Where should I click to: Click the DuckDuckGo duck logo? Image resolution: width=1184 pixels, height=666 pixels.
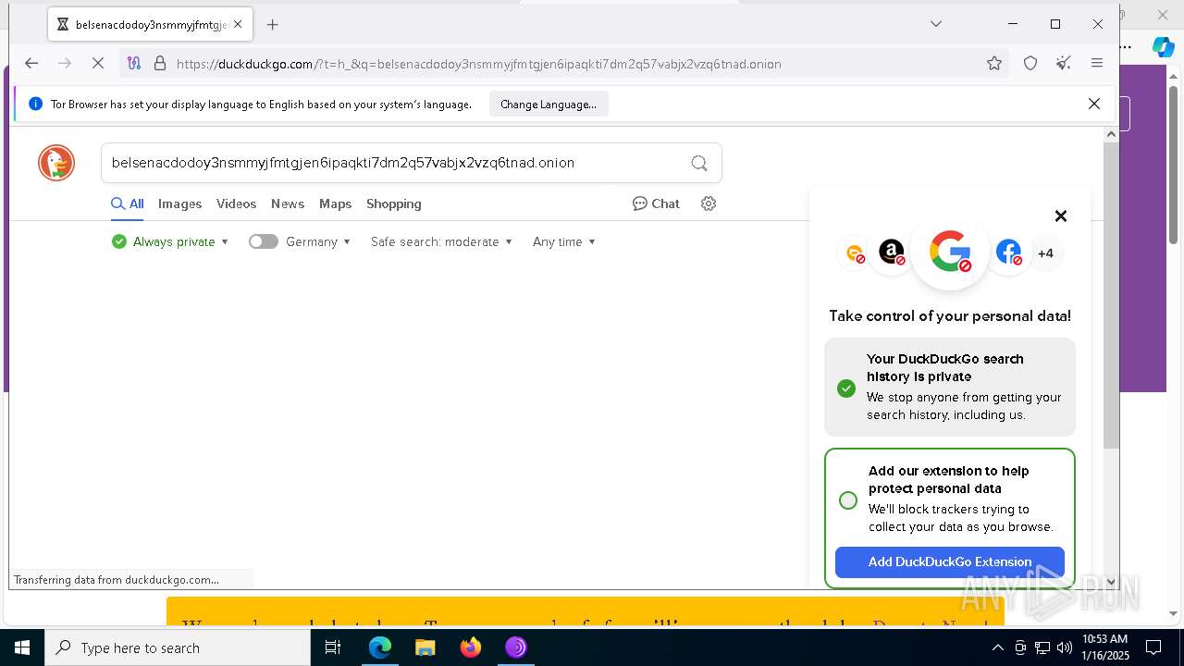point(56,163)
